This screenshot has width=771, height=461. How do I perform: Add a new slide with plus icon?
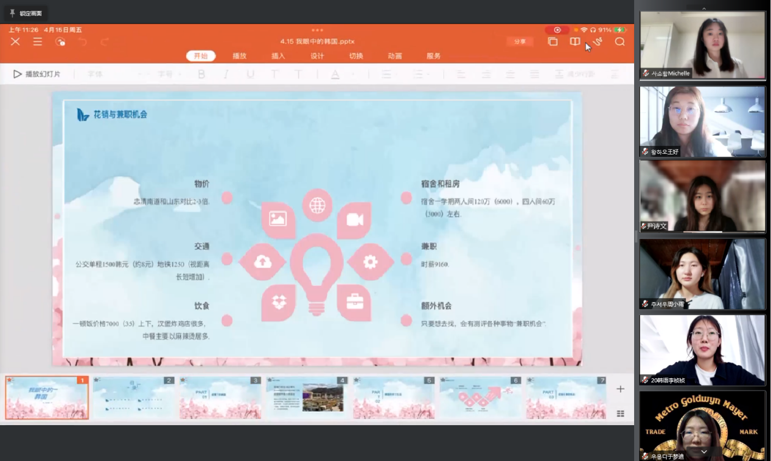click(x=620, y=389)
